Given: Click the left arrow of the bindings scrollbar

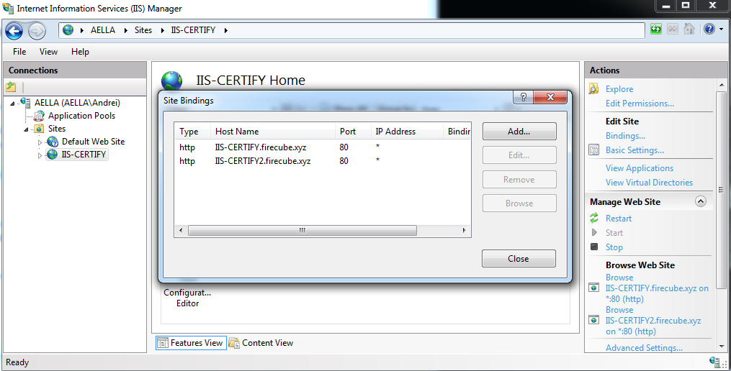Looking at the screenshot, I should point(181,230).
